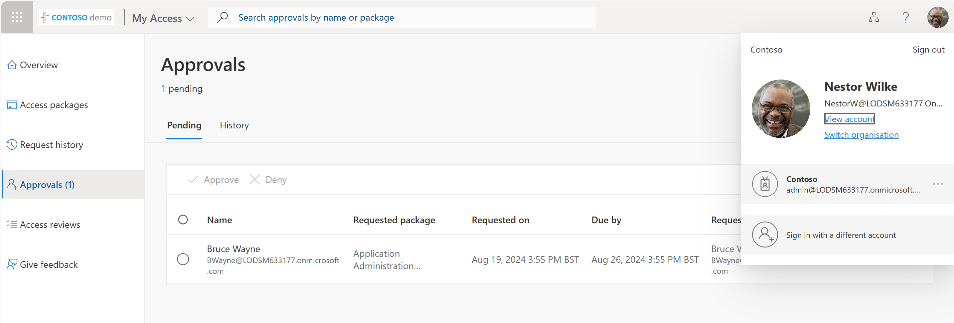The image size is (954, 323).
Task: Click the organization chart icon in header
Action: click(874, 17)
